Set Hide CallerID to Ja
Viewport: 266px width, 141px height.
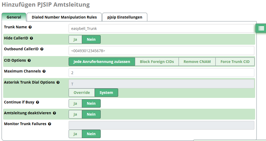coord(75,39)
